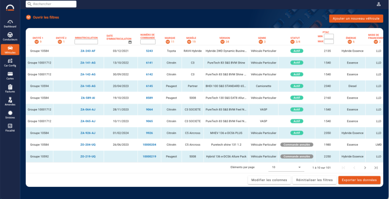389x199 pixels.
Task: Navigate to Factures in the sidebar
Action: pyautogui.click(x=10, y=89)
